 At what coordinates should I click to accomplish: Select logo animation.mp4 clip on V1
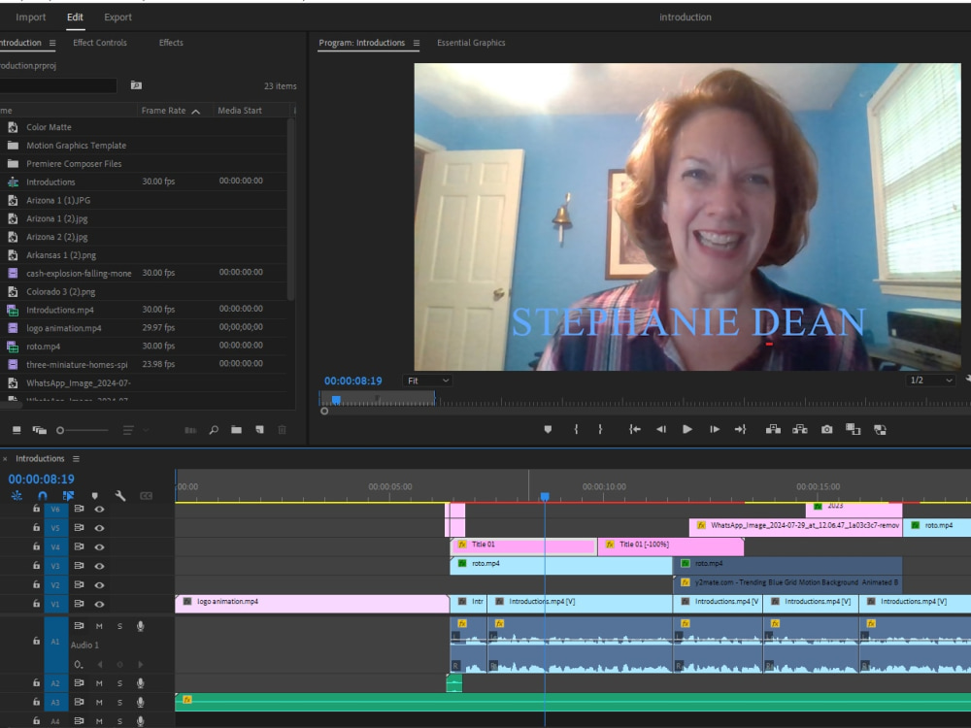point(312,603)
